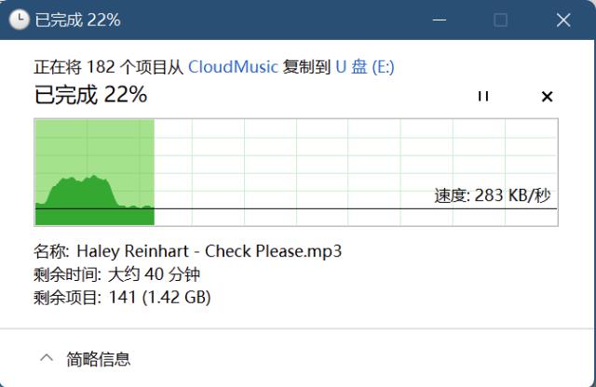Image resolution: width=596 pixels, height=387 pixels.
Task: Click the greyed-out maximize button
Action: (x=500, y=20)
